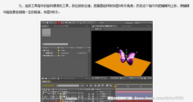Screen dimensions: 193x102
Task: Select the Clone Stamp tool
Action: (x=81, y=23)
